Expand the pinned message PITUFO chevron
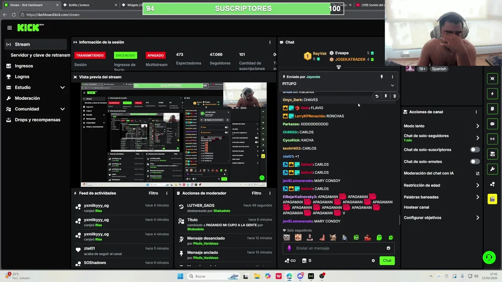The image size is (502, 282). [x=392, y=85]
